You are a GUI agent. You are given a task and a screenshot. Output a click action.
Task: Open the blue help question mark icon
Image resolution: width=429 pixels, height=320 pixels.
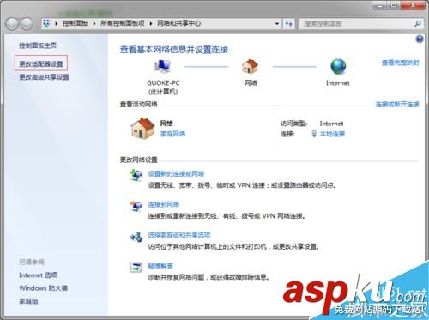420,39
